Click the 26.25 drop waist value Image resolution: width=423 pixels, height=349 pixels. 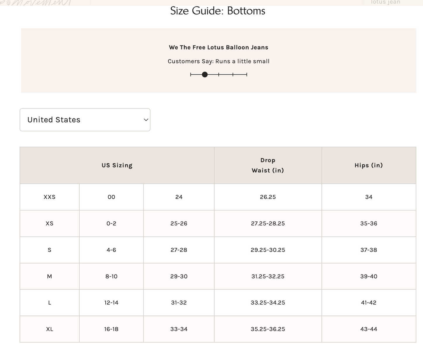(268, 197)
